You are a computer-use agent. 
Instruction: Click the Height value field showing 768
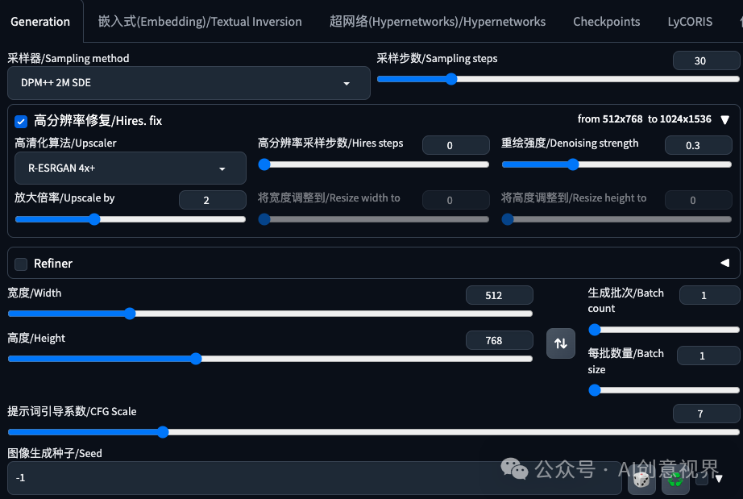coord(500,340)
